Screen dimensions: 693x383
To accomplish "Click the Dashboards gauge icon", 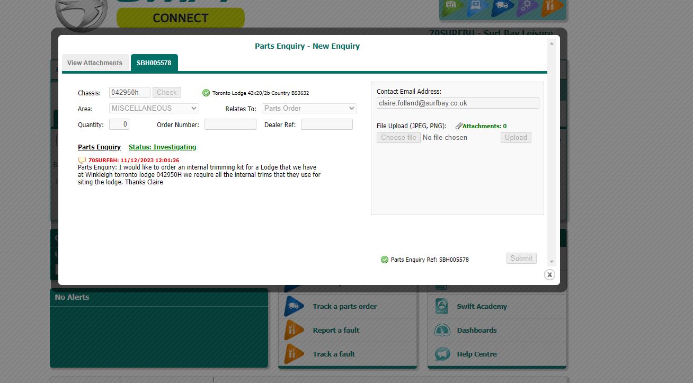I will (x=442, y=330).
